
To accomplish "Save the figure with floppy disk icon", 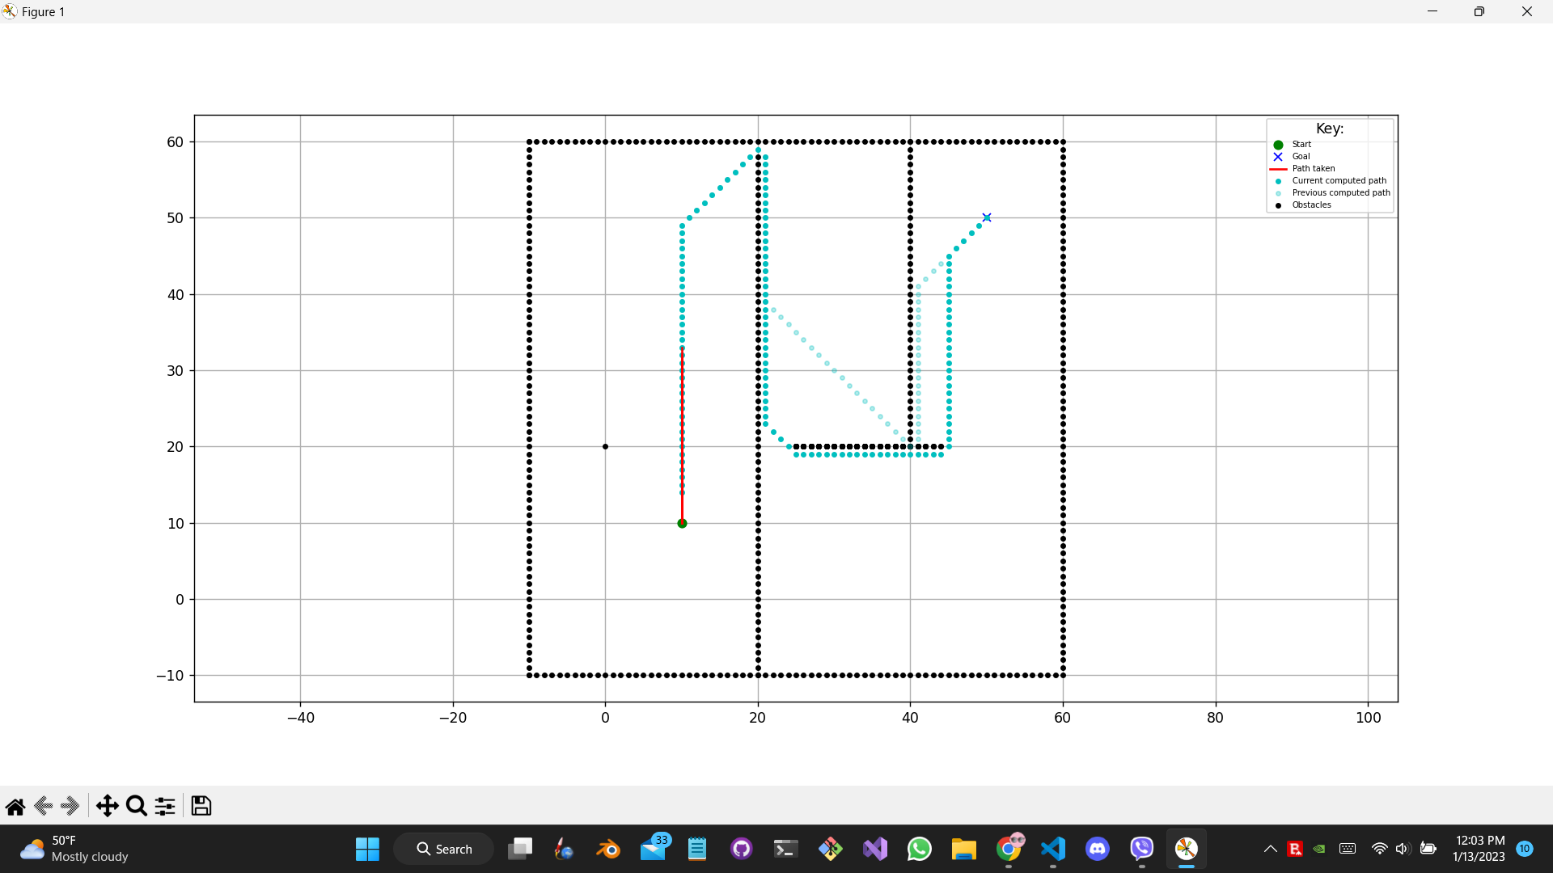I will click(201, 806).
